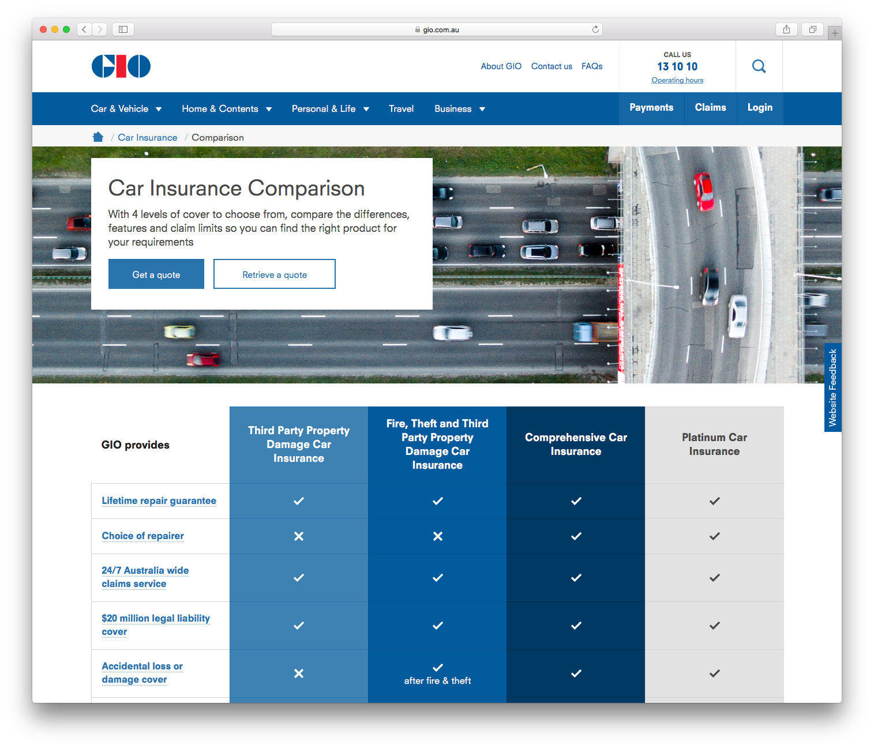874x749 pixels.
Task: Go forward with the browser forward arrow
Action: point(100,29)
